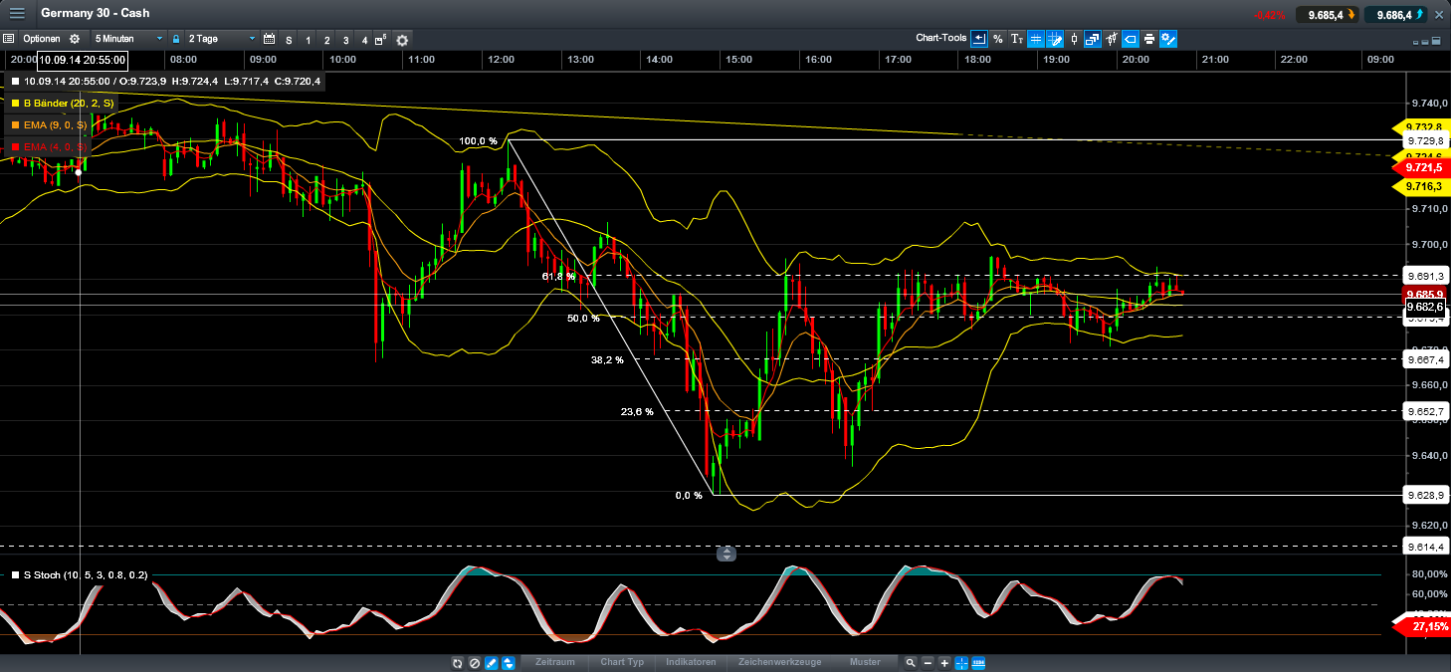Select the text annotation tool
The width and height of the screenshot is (1451, 672).
coord(1016,39)
